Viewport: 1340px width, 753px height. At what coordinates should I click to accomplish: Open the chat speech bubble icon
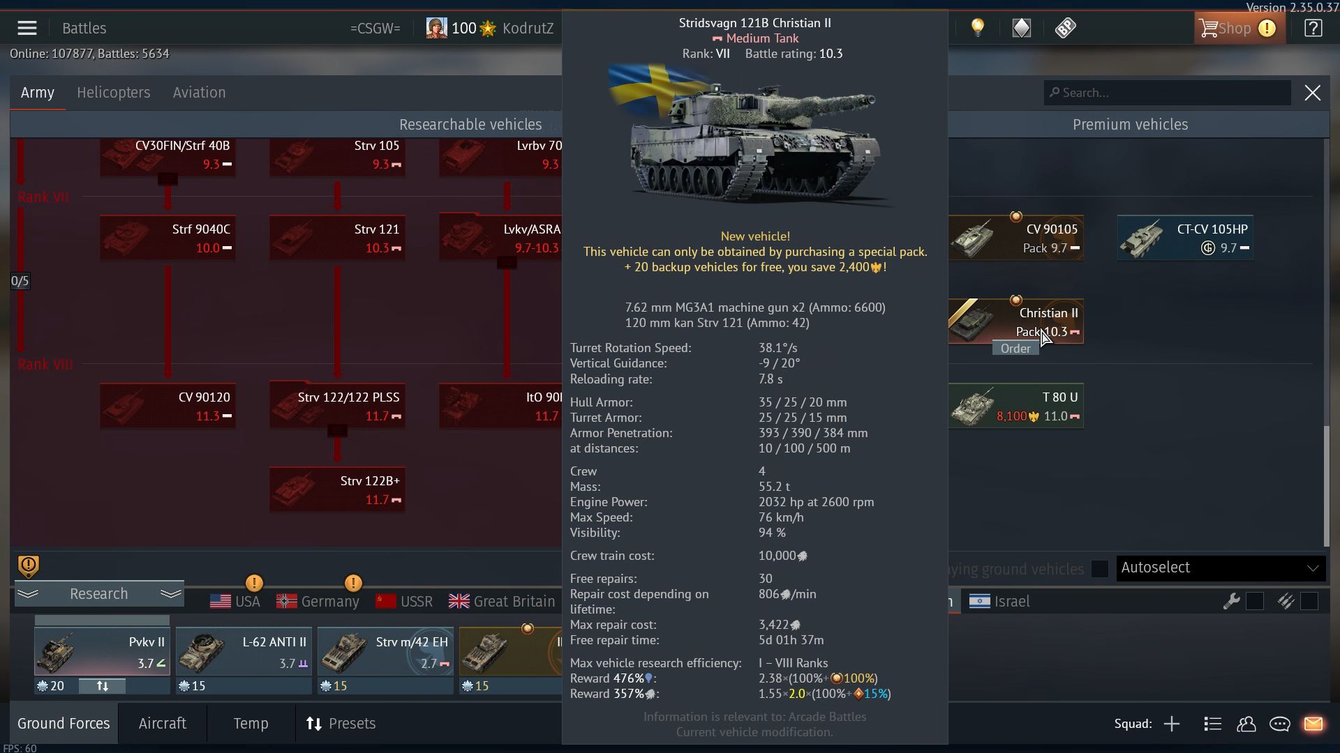[x=1279, y=724]
